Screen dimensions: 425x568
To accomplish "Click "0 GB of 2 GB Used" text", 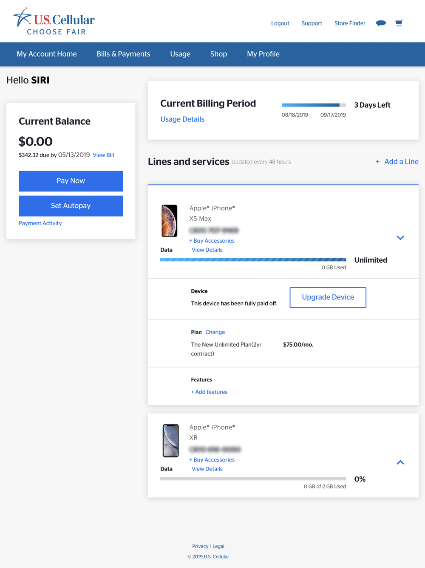I will coord(325,486).
